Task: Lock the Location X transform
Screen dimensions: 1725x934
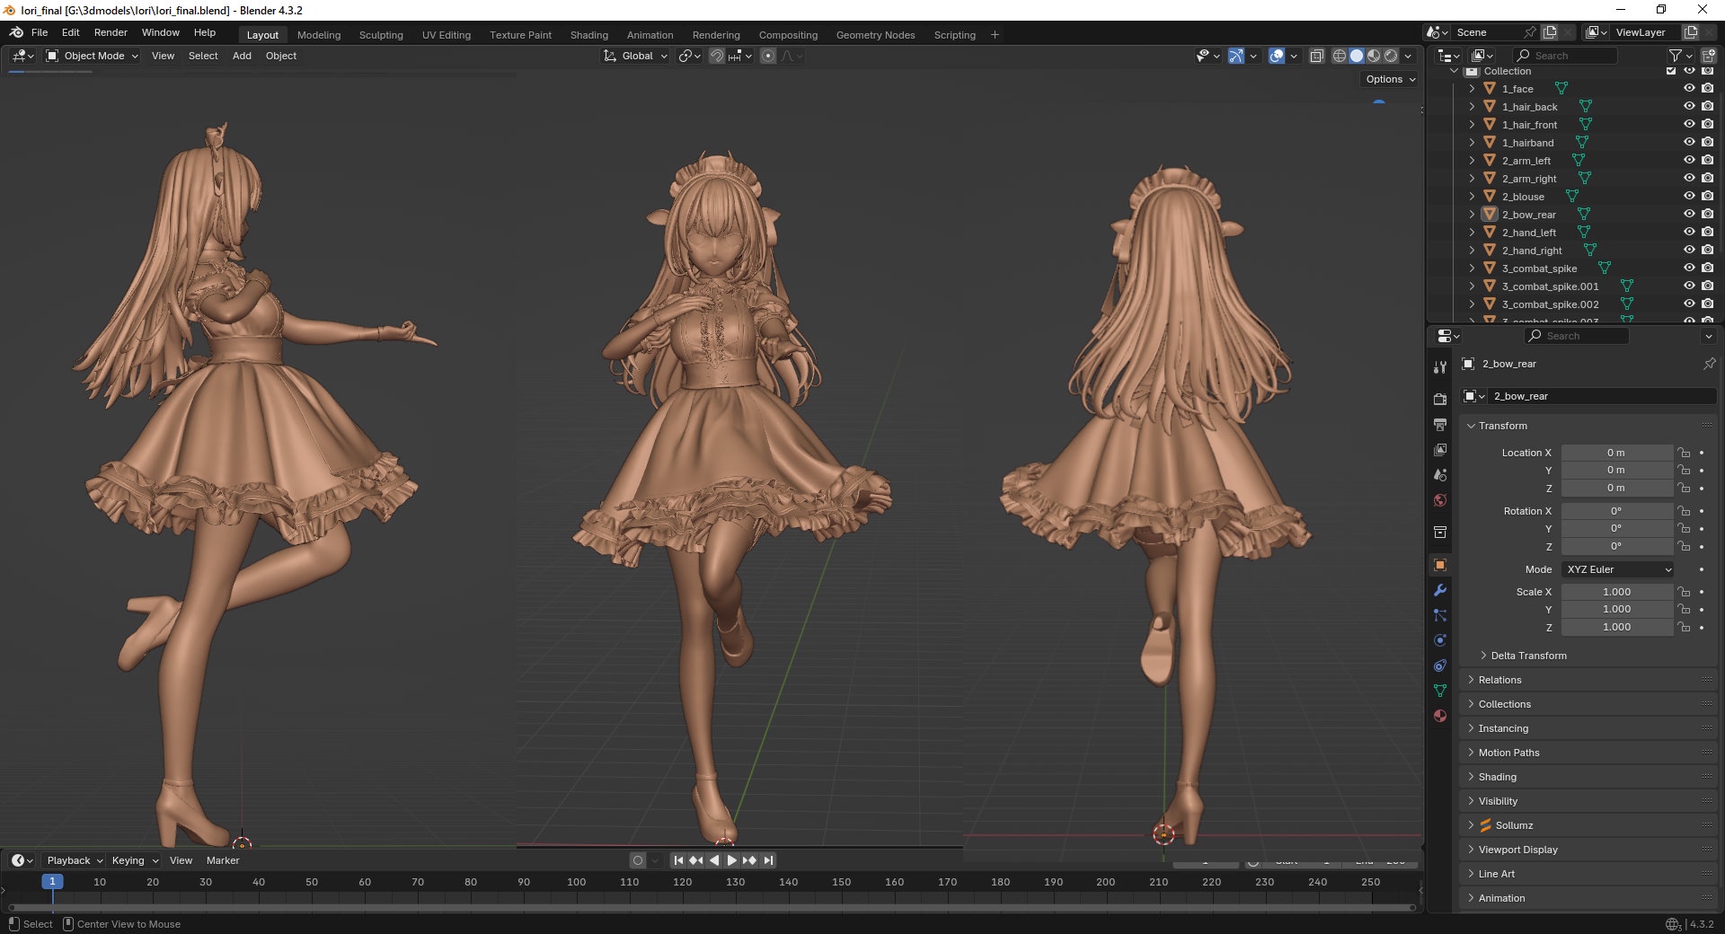Action: (x=1684, y=453)
